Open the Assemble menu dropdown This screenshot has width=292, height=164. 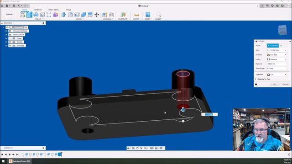[x=108, y=19]
